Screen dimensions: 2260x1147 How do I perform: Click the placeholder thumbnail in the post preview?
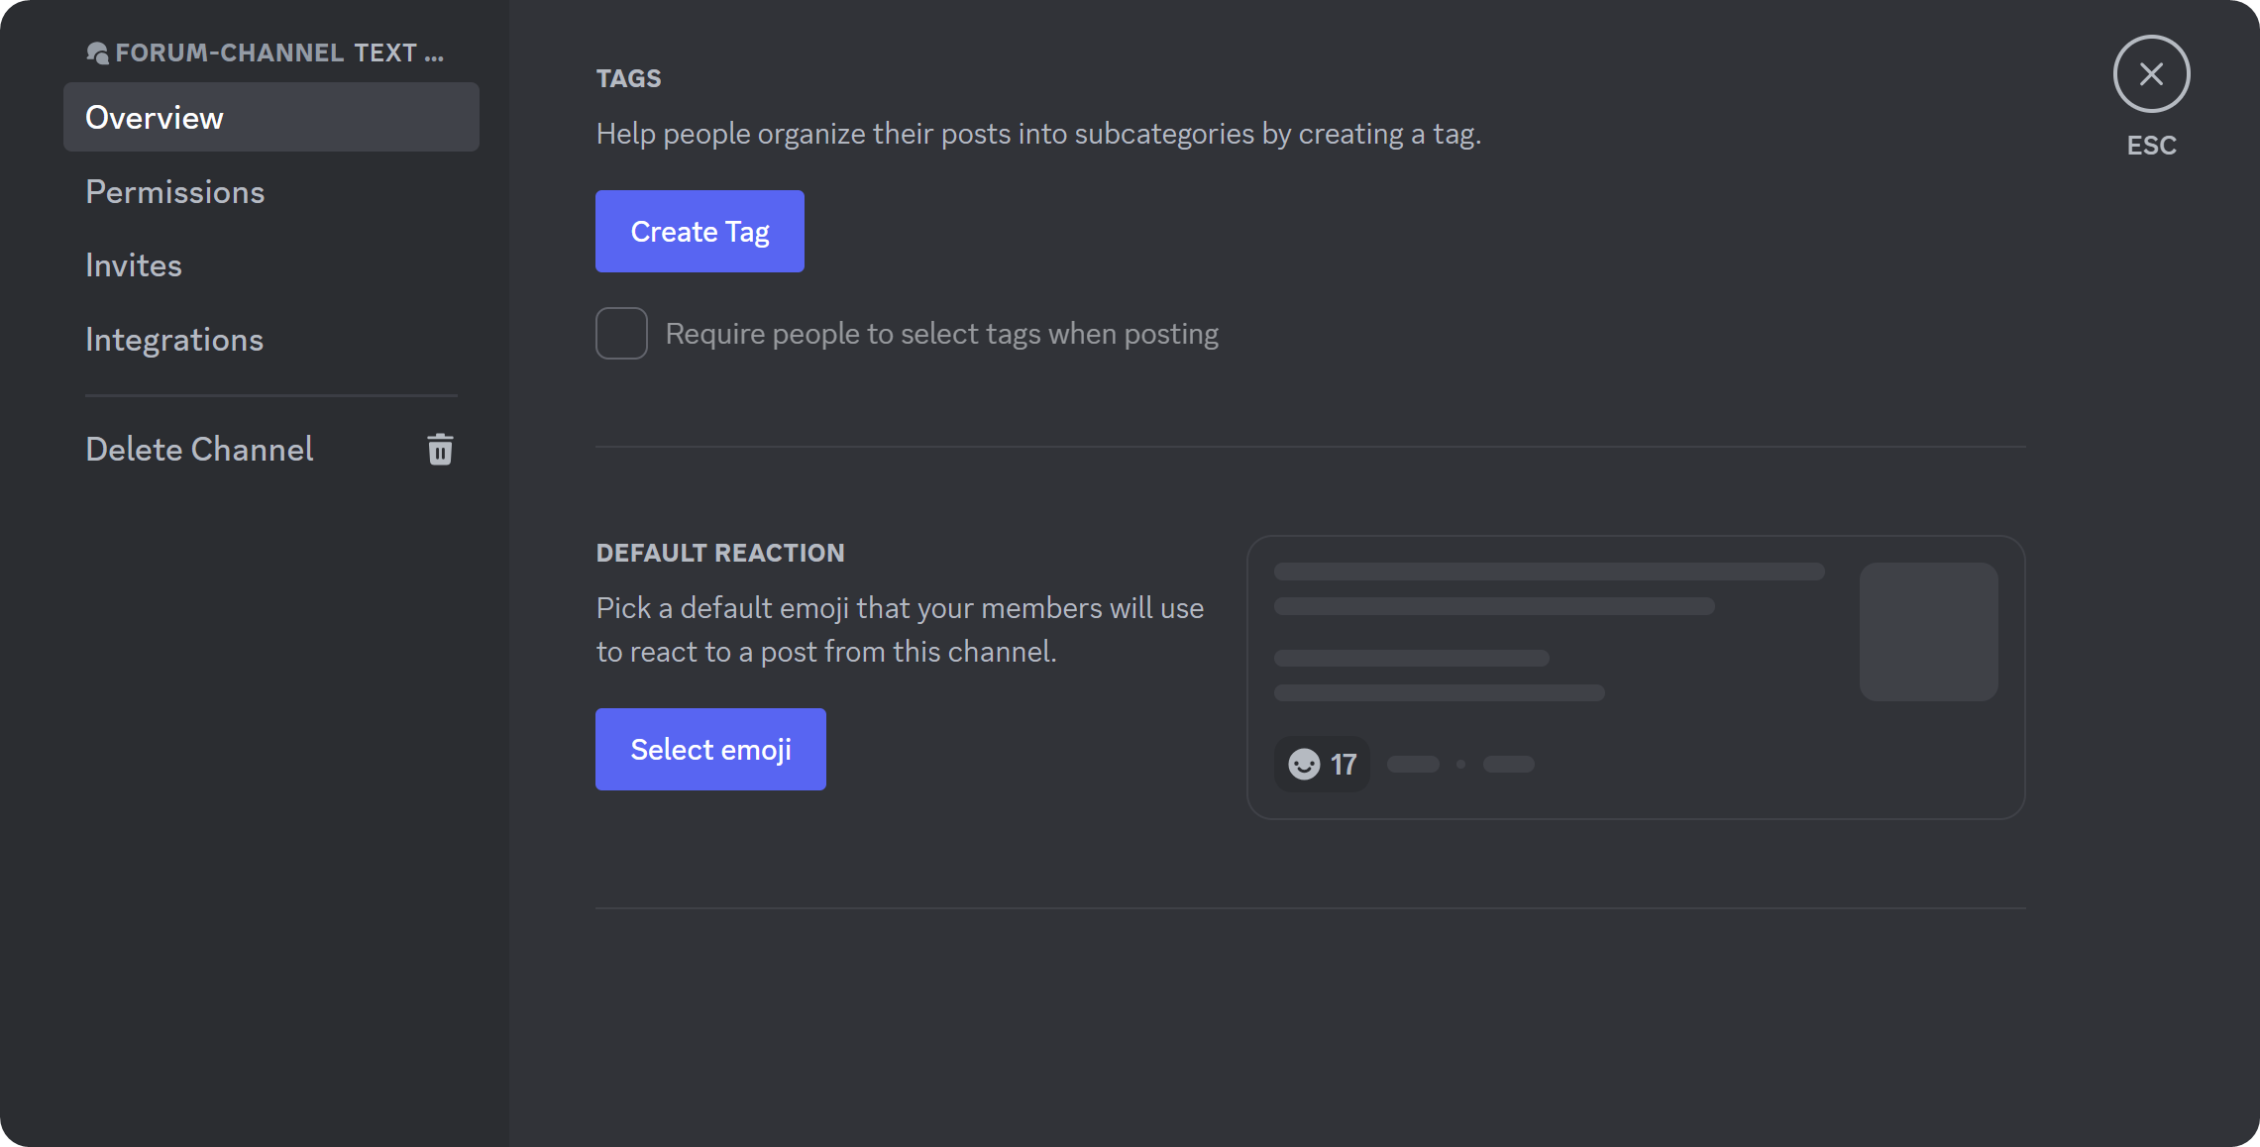tap(1928, 631)
